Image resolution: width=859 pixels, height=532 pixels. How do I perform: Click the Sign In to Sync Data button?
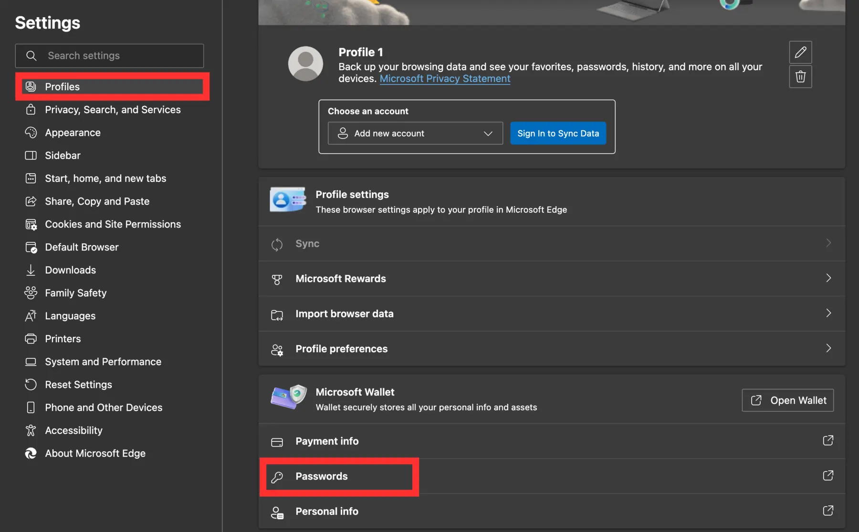click(x=558, y=133)
